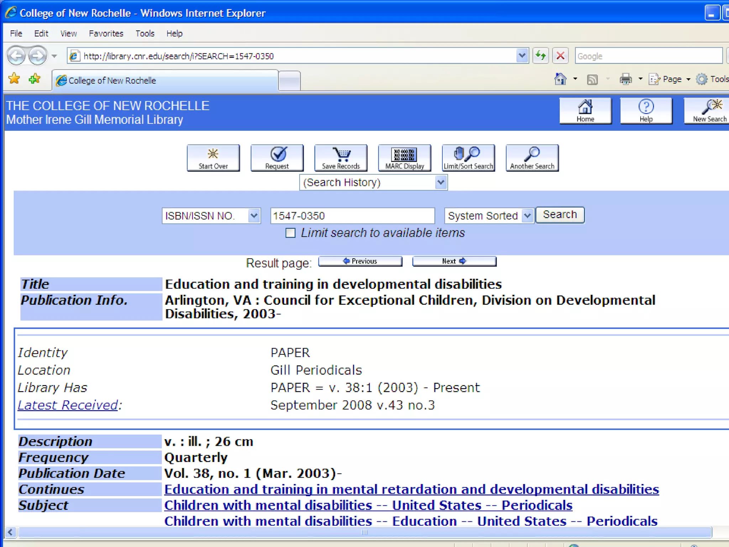Enable Limit search to available items
729x547 pixels.
(x=290, y=233)
